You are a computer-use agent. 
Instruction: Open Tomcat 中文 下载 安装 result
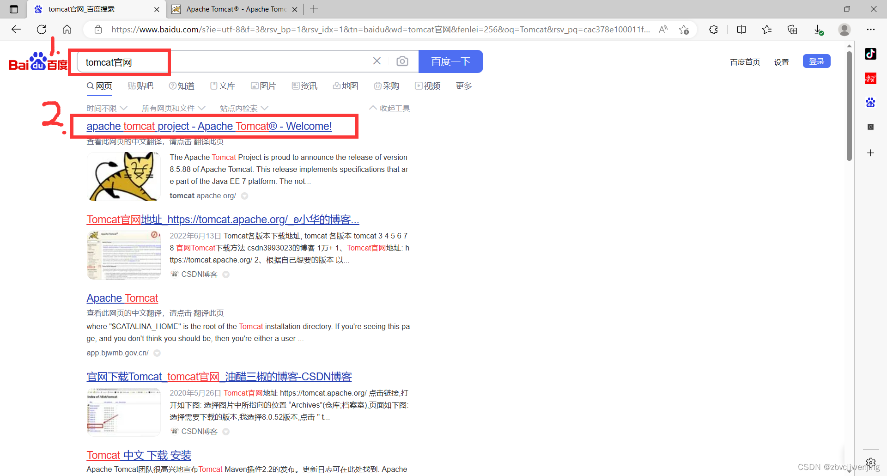(139, 455)
